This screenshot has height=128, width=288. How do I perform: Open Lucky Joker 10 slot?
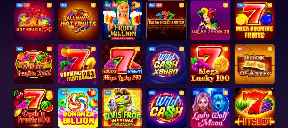pyautogui.click(x=210, y=20)
